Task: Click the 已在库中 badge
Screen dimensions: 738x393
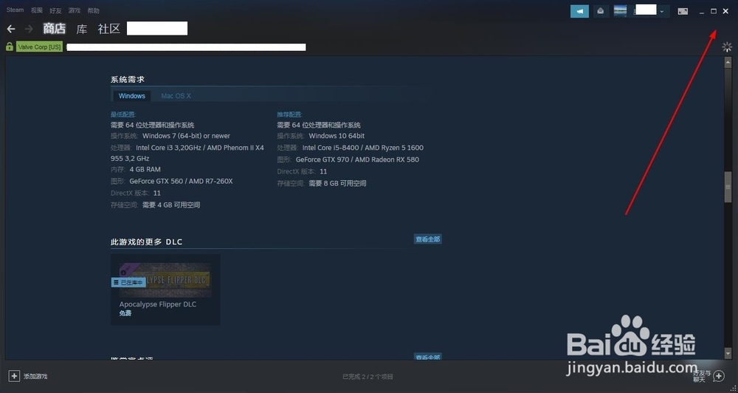Action: coord(128,282)
